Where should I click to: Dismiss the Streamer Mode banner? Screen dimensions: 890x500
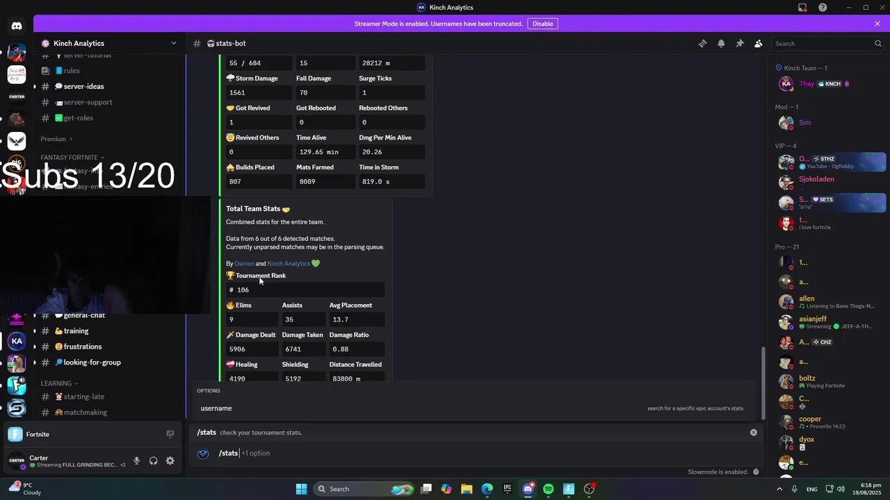click(877, 24)
